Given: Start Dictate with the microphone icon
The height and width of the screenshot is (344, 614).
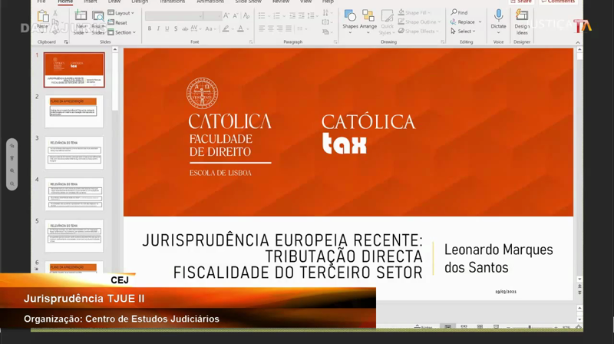Looking at the screenshot, I should coord(498,18).
